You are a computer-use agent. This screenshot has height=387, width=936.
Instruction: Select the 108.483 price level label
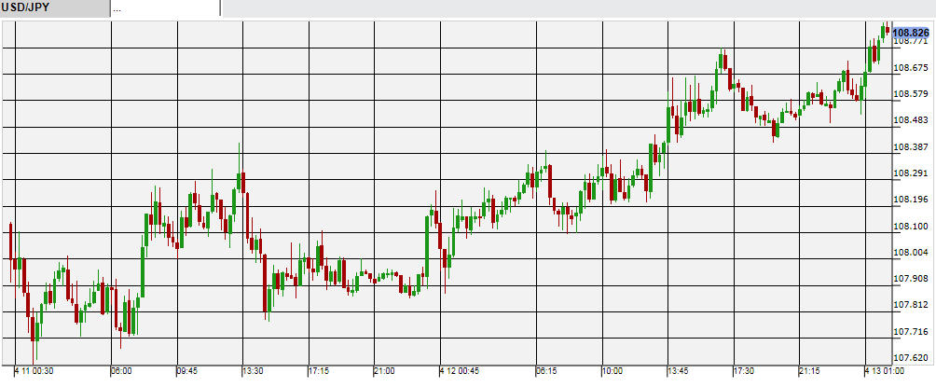[x=910, y=120]
